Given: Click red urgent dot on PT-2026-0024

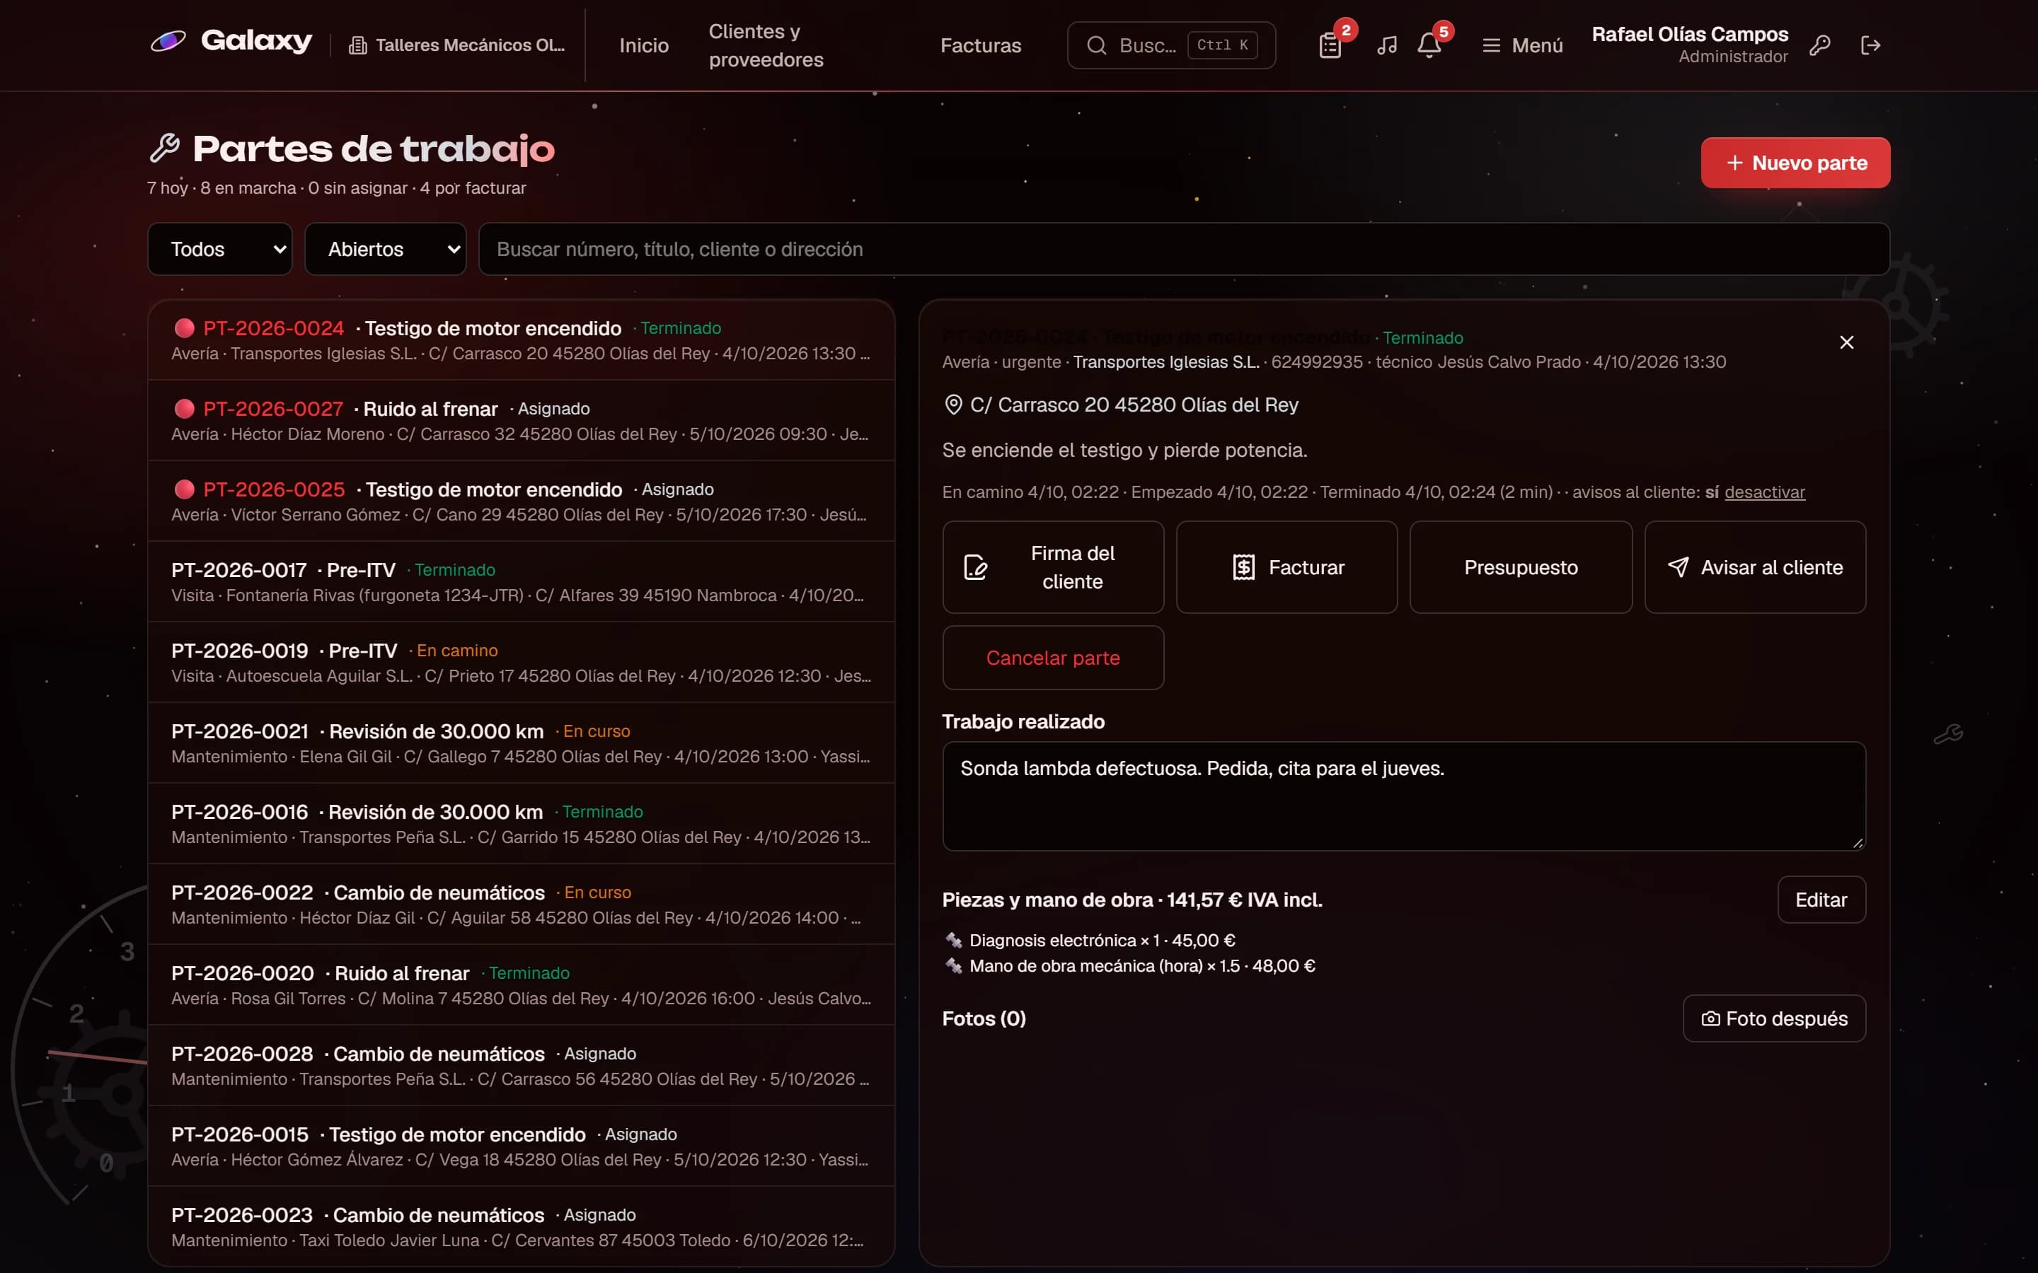Looking at the screenshot, I should pos(185,328).
